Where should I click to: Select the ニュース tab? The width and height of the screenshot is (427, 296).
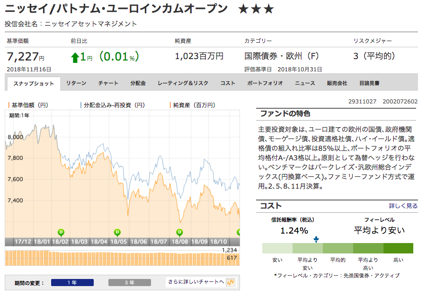[x=305, y=83]
